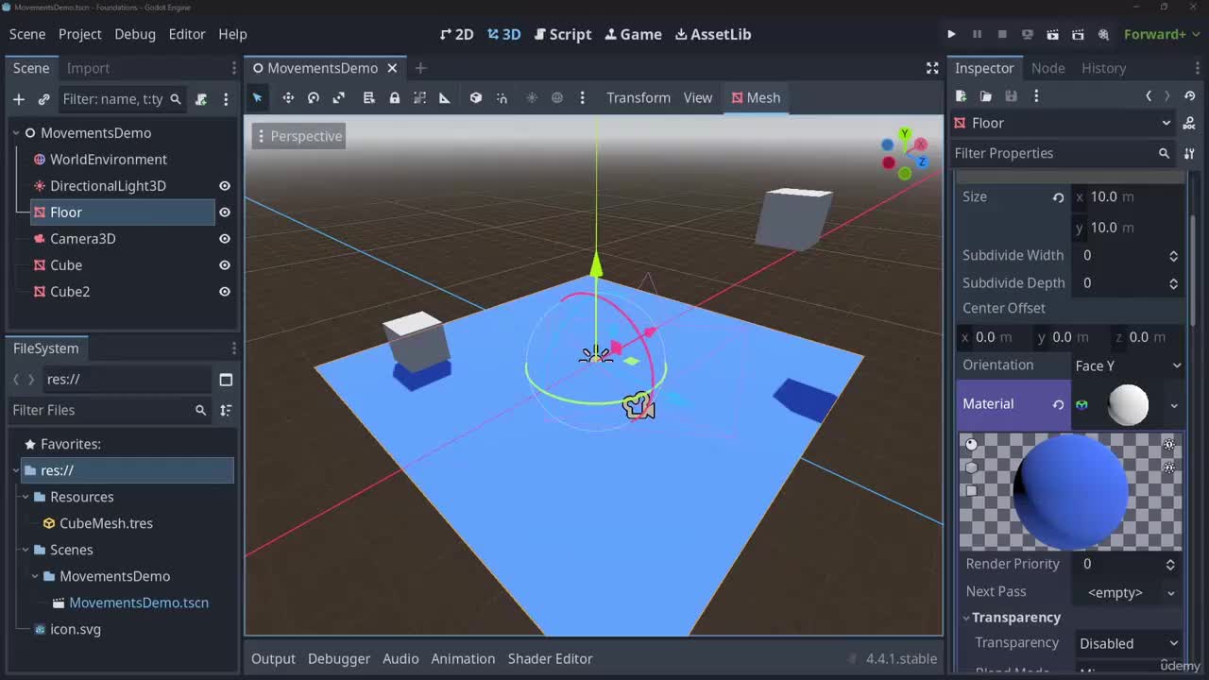Stop the running project
This screenshot has width=1209, height=680.
coord(1002,34)
